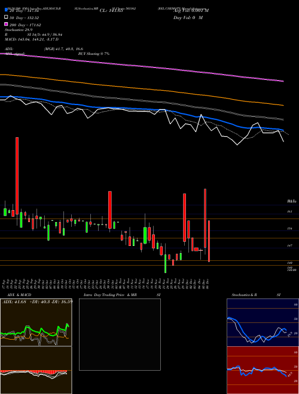The height and width of the screenshot is (394, 299).
Task: Click the 'SI 14/5: 44.9 / 36.84' value
Action: click(45, 35)
